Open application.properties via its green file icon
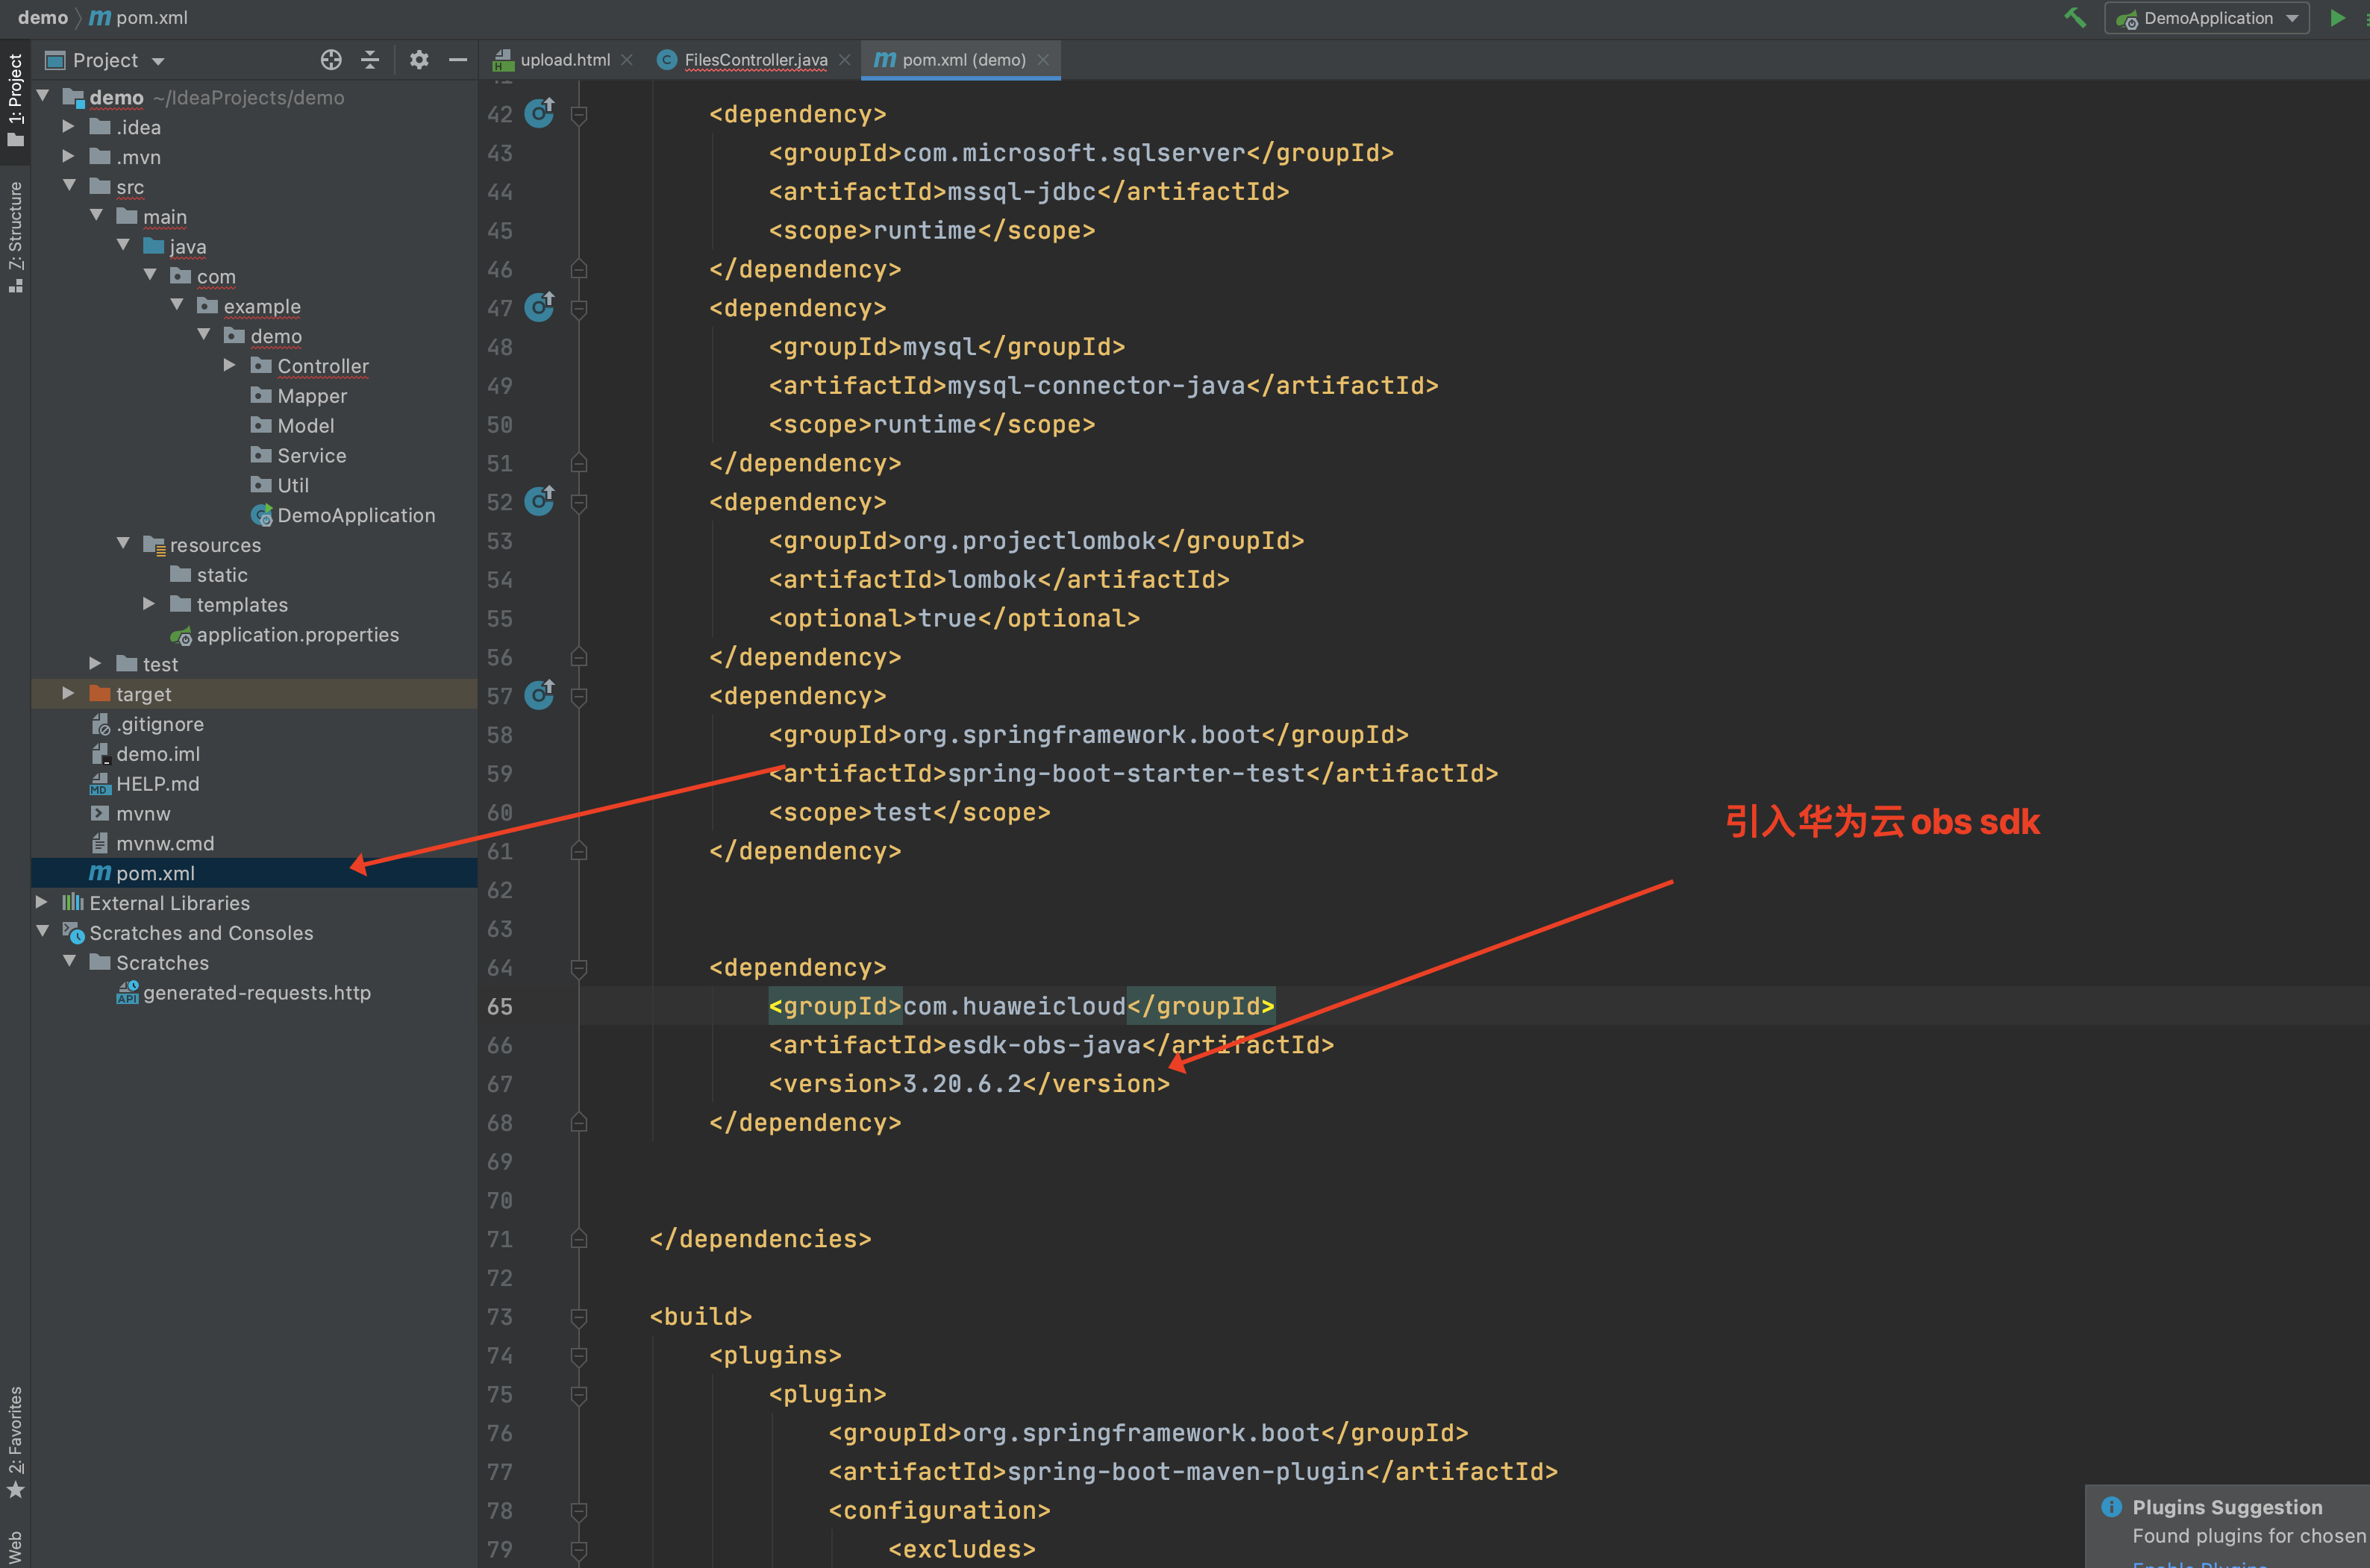2370x1568 pixels. point(183,635)
